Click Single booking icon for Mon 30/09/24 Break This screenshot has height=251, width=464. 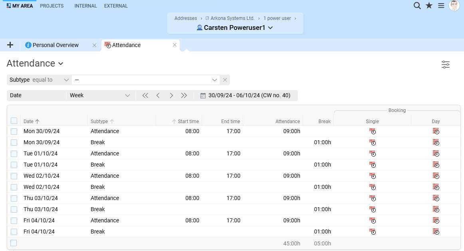click(372, 143)
